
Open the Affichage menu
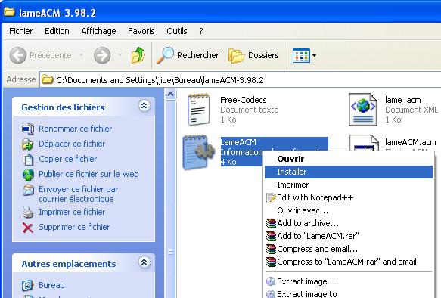tap(98, 31)
